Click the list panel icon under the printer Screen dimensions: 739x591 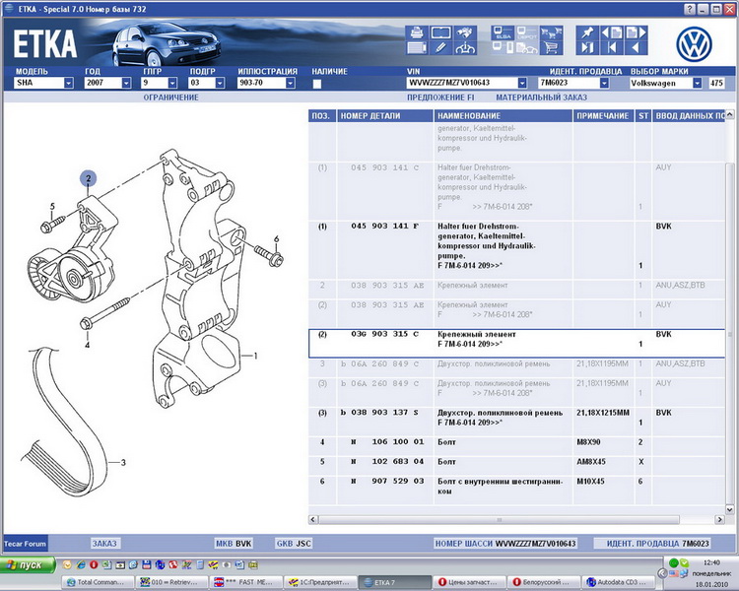(x=417, y=47)
